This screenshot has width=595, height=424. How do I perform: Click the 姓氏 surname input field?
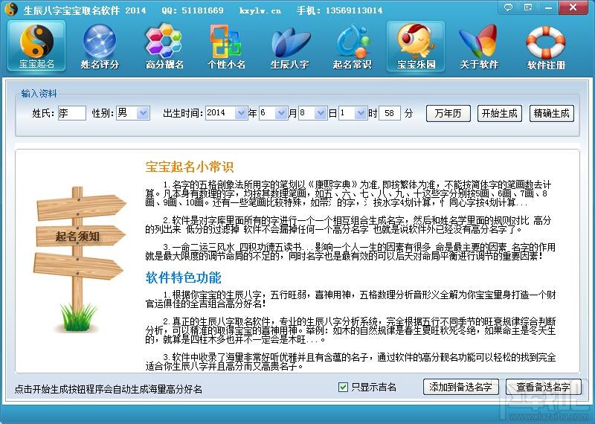[71, 113]
